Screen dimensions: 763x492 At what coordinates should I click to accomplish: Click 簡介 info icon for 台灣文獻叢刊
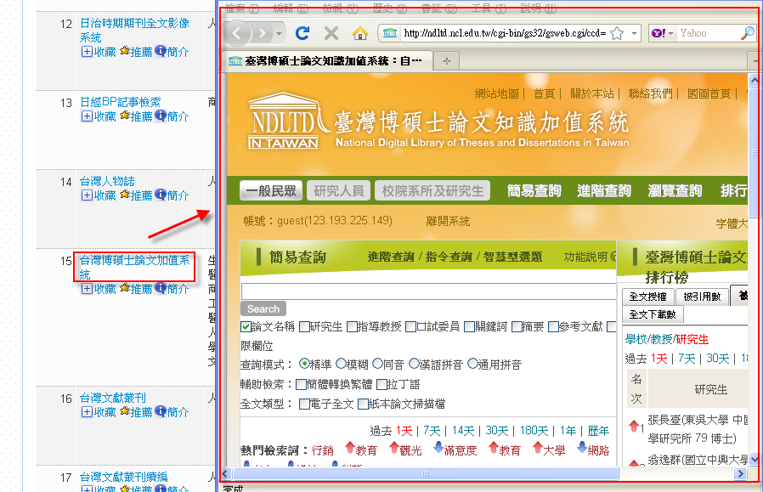click(x=161, y=411)
